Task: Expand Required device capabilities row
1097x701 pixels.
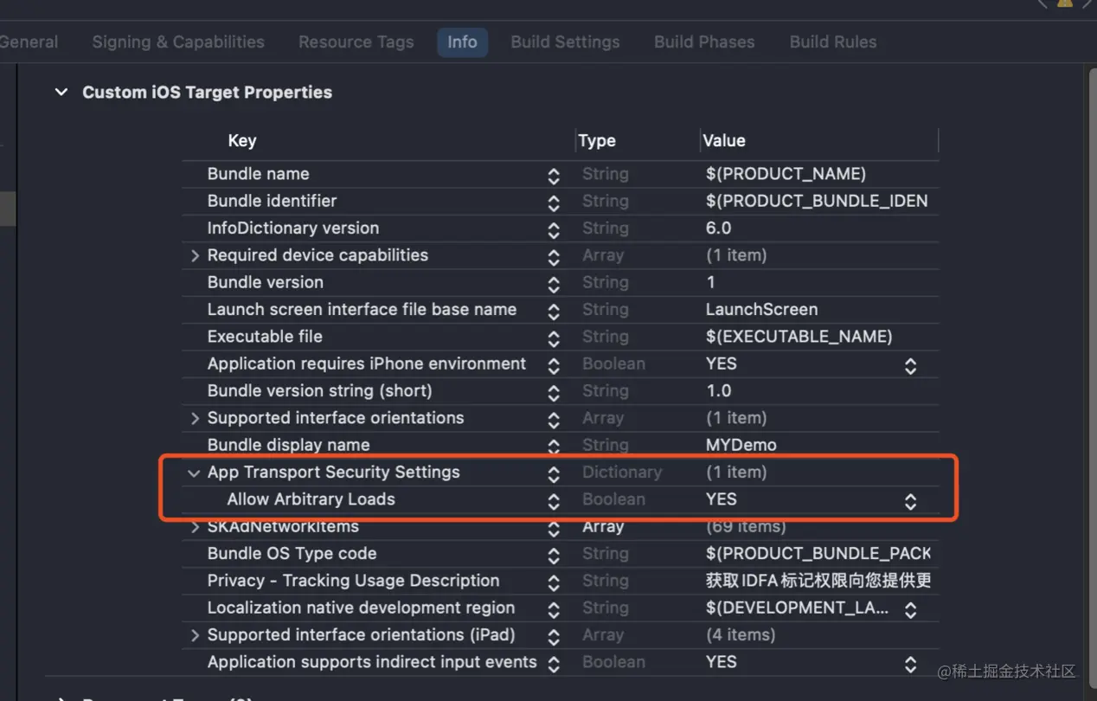Action: coord(195,255)
